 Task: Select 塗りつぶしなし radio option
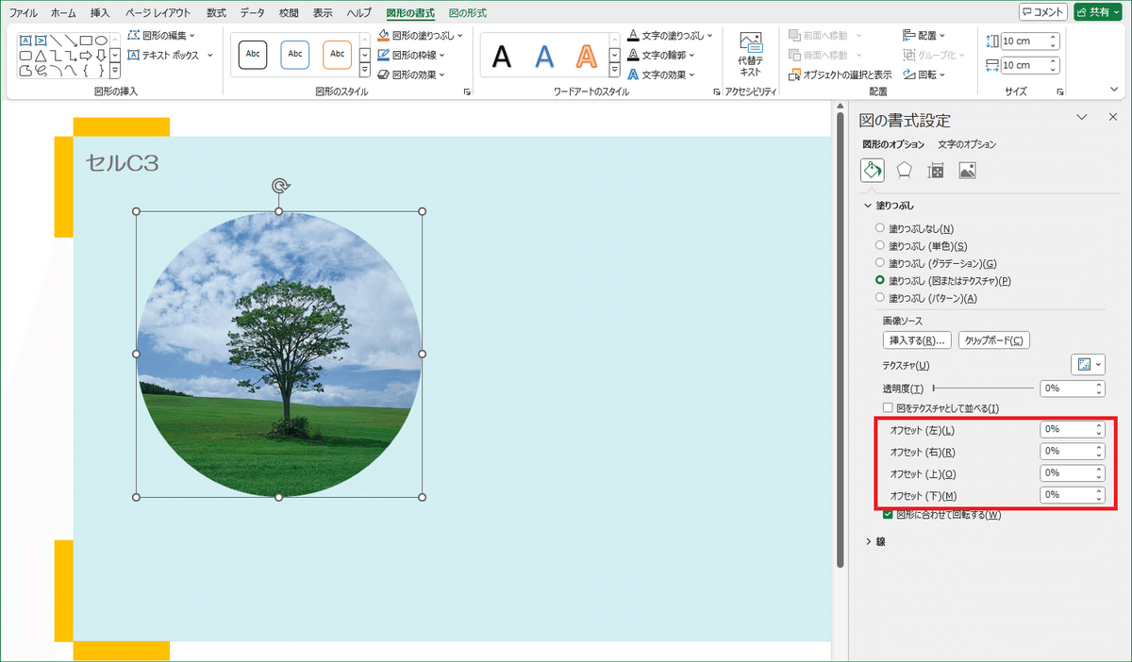(x=880, y=228)
